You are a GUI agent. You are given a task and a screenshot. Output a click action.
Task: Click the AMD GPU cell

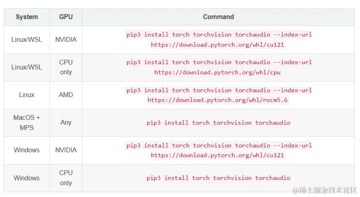pos(66,95)
